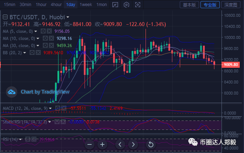Viewport: 244px width, 153px height.
Task: Switch to 1hour timeframe
Action: (x=41, y=5)
